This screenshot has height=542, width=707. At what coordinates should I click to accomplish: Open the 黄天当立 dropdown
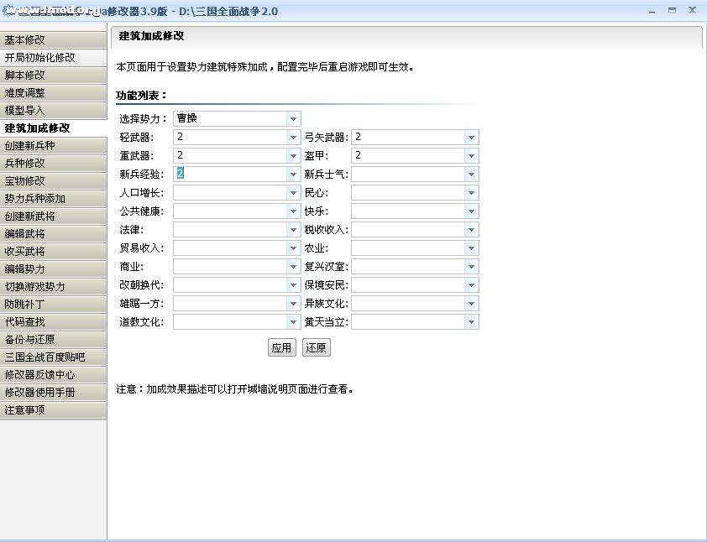coord(471,322)
